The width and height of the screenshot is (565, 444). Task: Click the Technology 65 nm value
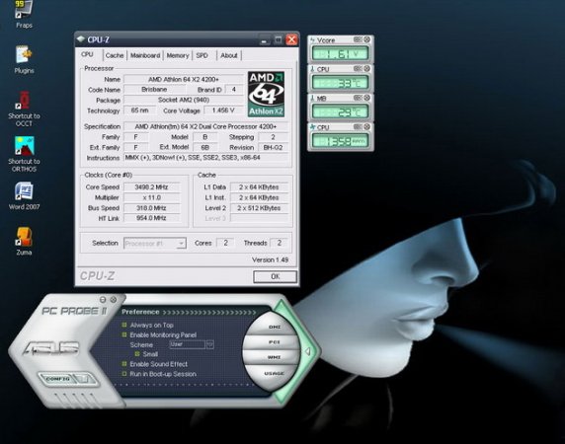[140, 111]
